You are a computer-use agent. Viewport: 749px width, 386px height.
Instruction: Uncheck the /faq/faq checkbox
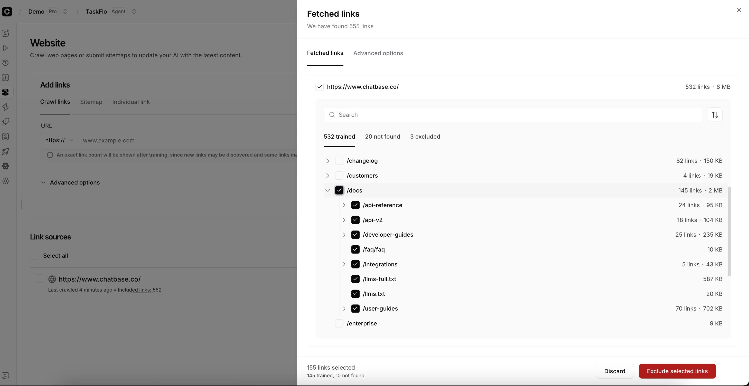(355, 249)
